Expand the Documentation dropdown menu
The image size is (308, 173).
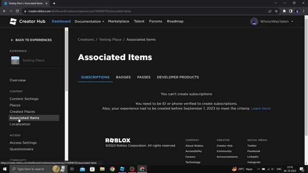pyautogui.click(x=89, y=21)
